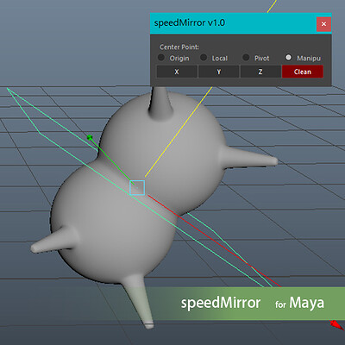345x345 pixels.
Task: Click the green Y-axis manipulator handle
Action: click(90, 137)
